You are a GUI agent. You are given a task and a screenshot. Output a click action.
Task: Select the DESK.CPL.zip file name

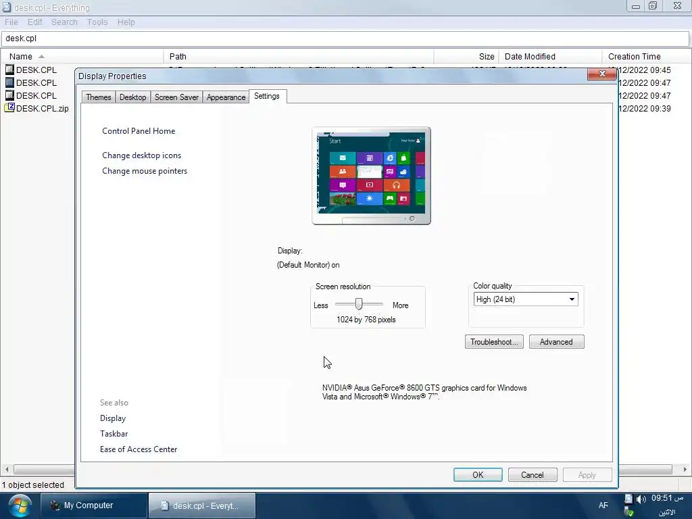click(43, 108)
